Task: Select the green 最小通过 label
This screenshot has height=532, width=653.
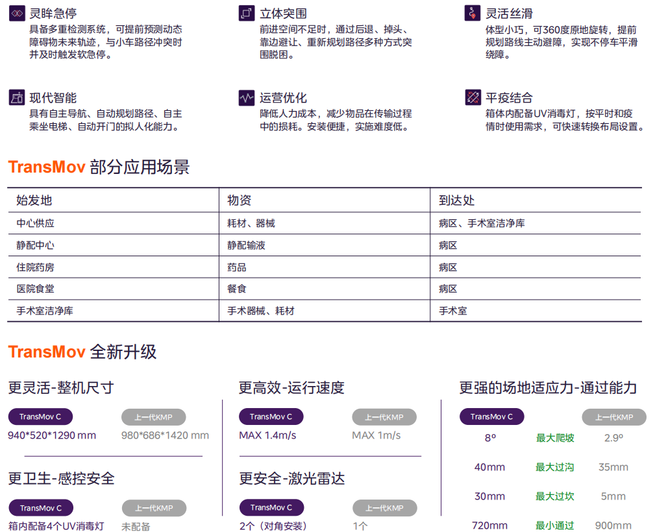Action: 555,526
